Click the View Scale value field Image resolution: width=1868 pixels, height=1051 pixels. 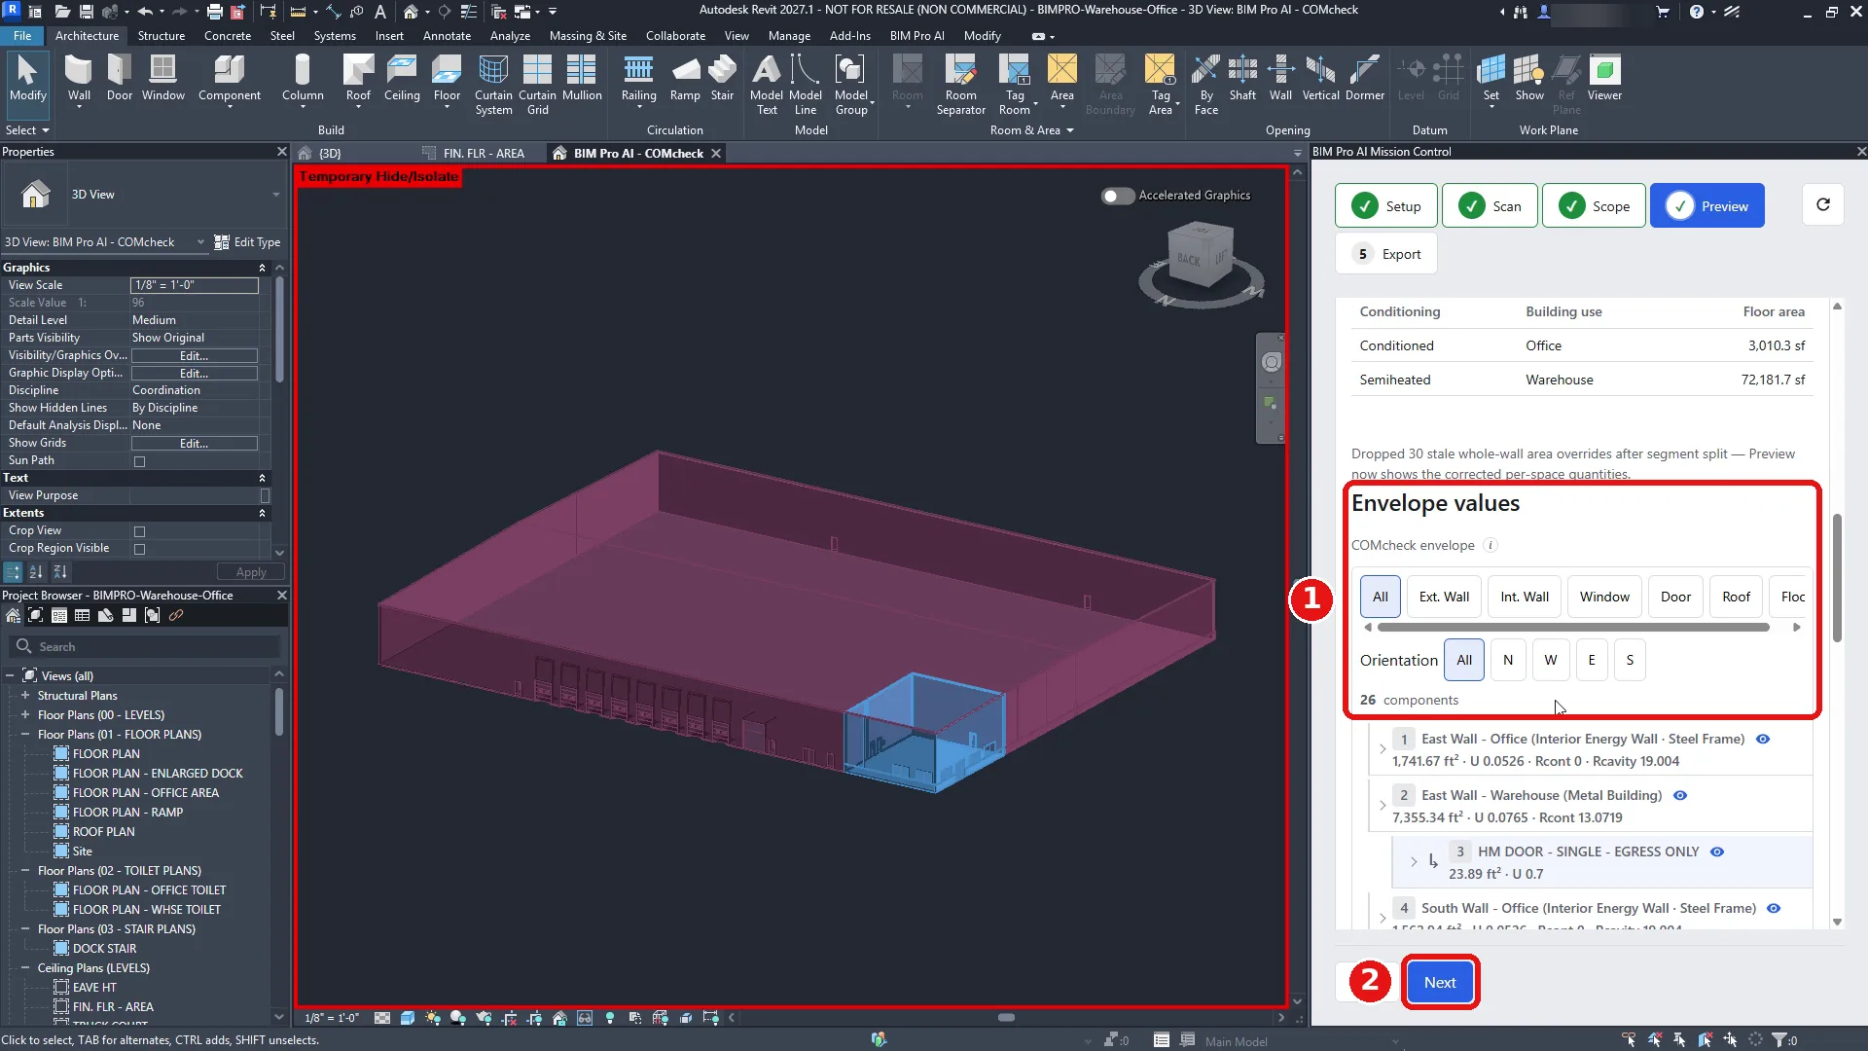point(195,285)
